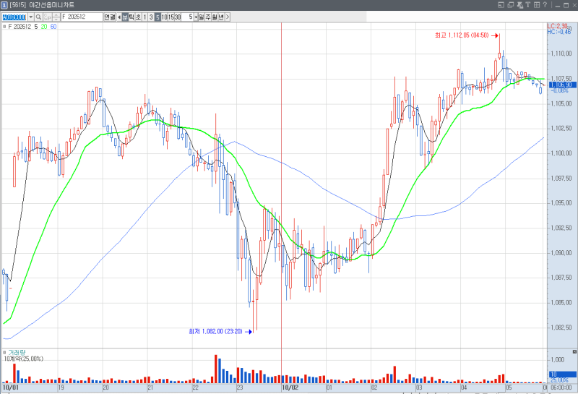Select the 15 minute interval button
The height and width of the screenshot is (394, 578).
[171, 17]
